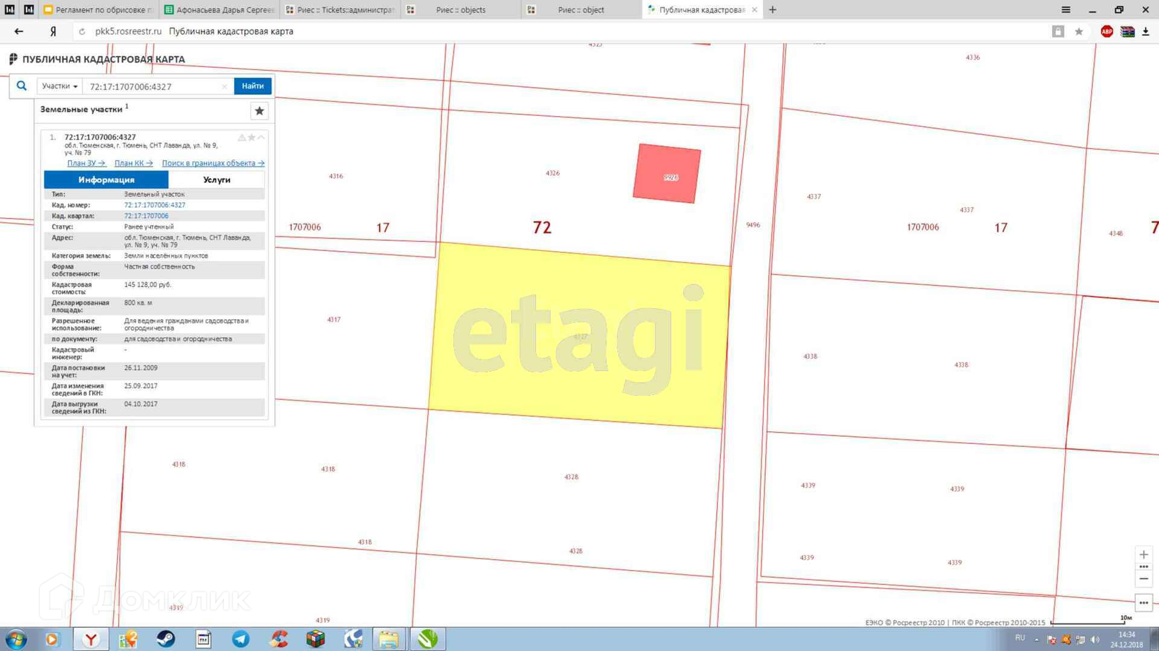Clear the search field with the X
The height and width of the screenshot is (651, 1159).
click(x=225, y=87)
